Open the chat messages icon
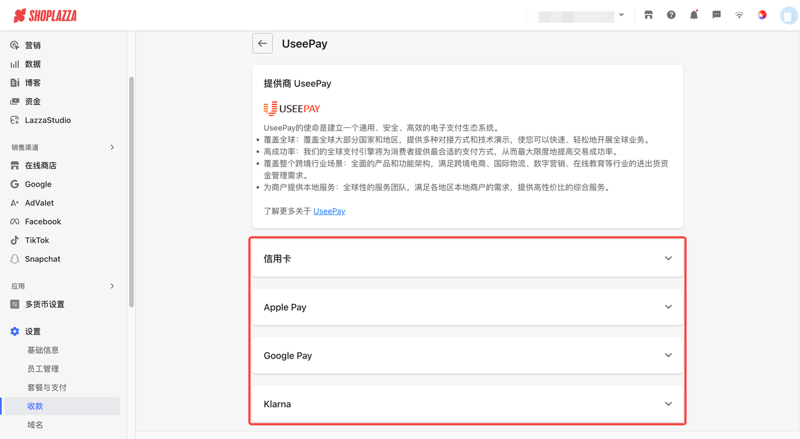The width and height of the screenshot is (800, 439). click(x=717, y=15)
